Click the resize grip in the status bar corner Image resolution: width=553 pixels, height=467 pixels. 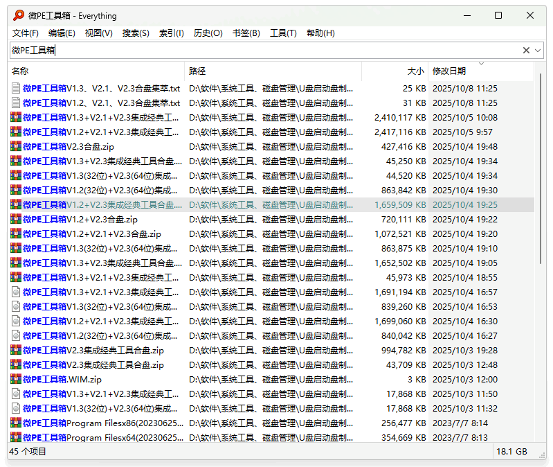click(542, 456)
